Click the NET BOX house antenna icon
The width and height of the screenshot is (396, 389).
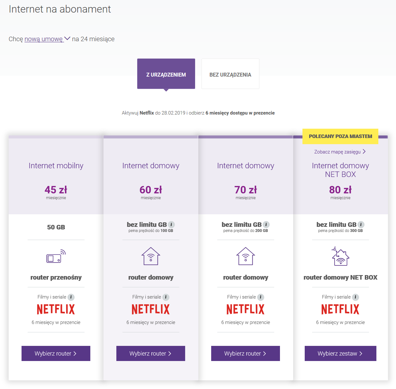tap(340, 256)
